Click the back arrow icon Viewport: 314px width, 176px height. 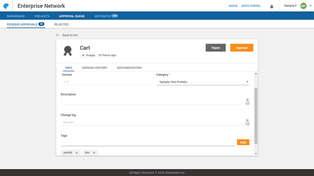click(x=58, y=35)
